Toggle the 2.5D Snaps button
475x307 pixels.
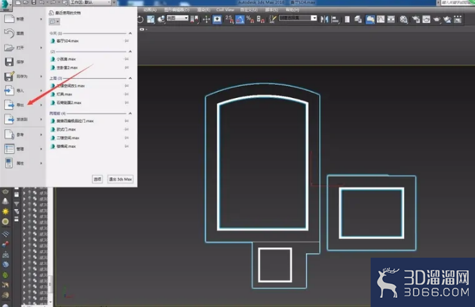coord(230,19)
